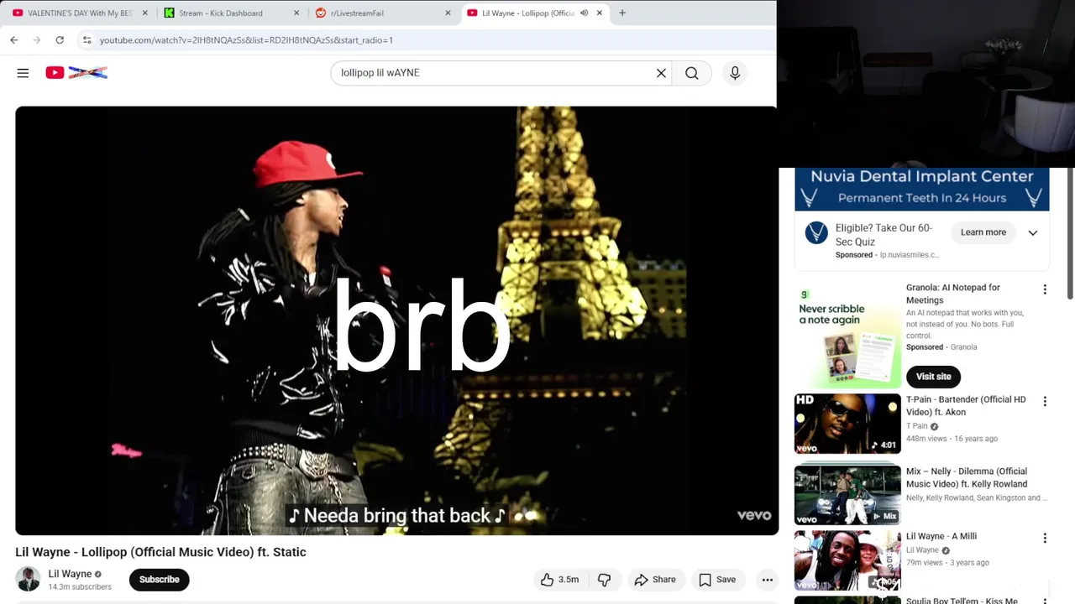Image resolution: width=1075 pixels, height=604 pixels.
Task: Open more actions three-dot menu under video
Action: 767,580
